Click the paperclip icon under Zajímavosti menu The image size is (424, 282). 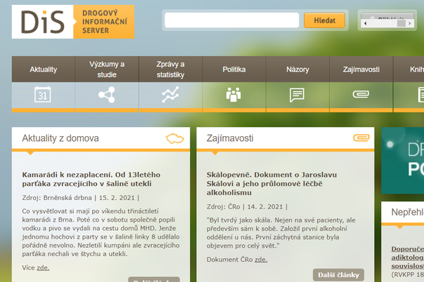361,94
